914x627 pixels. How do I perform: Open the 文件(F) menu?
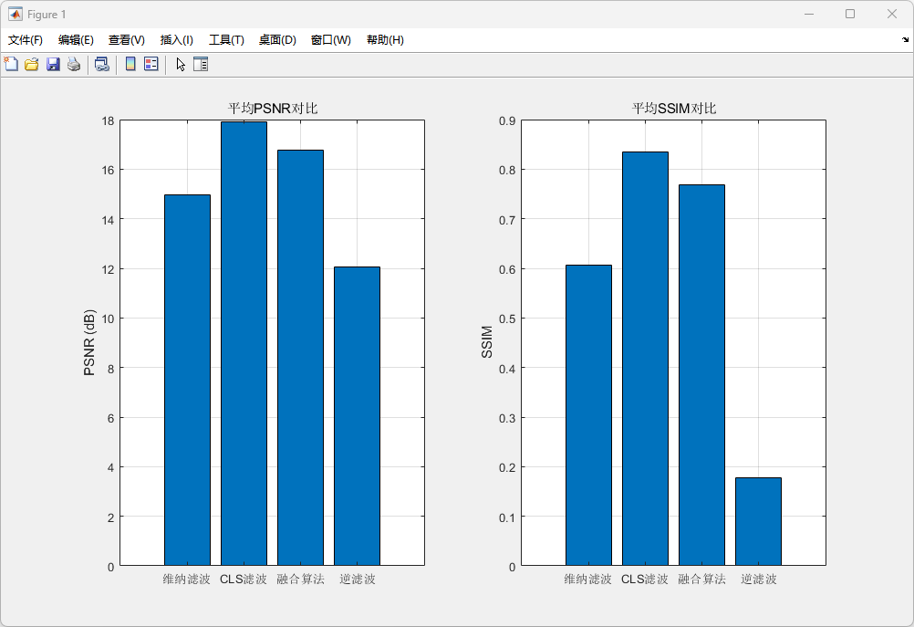click(x=26, y=40)
